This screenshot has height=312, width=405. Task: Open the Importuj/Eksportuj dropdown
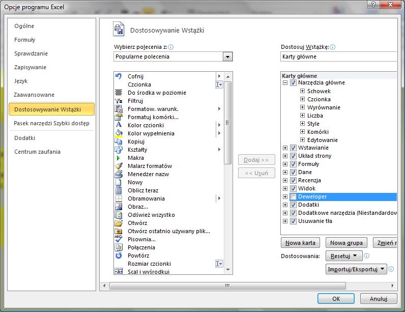(356, 269)
